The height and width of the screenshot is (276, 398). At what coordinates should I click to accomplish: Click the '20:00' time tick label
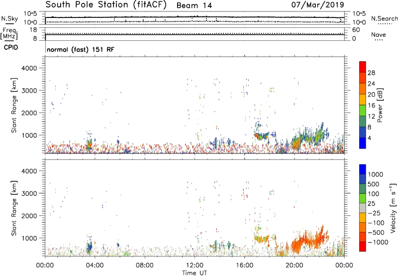[295, 266]
